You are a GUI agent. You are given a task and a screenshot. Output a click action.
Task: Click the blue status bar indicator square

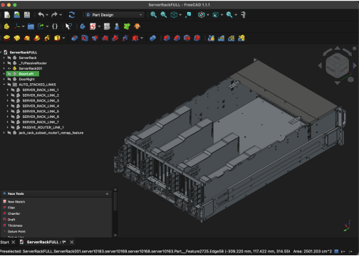336,251
